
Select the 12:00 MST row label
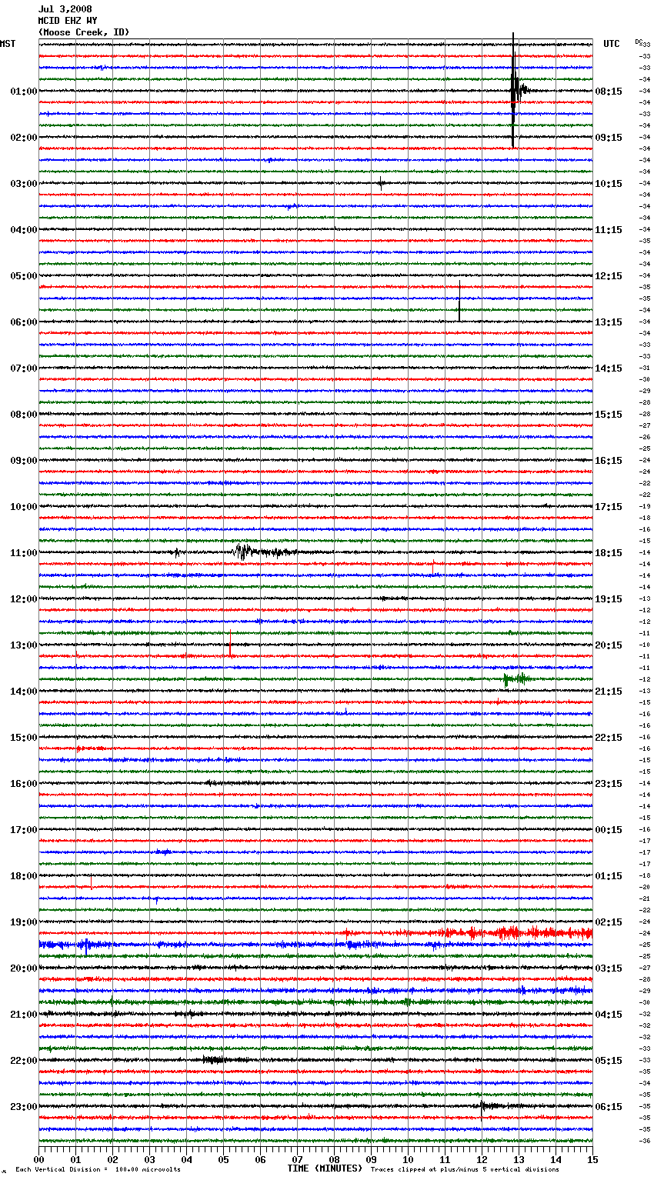click(x=24, y=599)
